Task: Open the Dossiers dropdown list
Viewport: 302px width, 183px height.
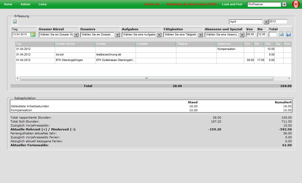Action: [118, 35]
